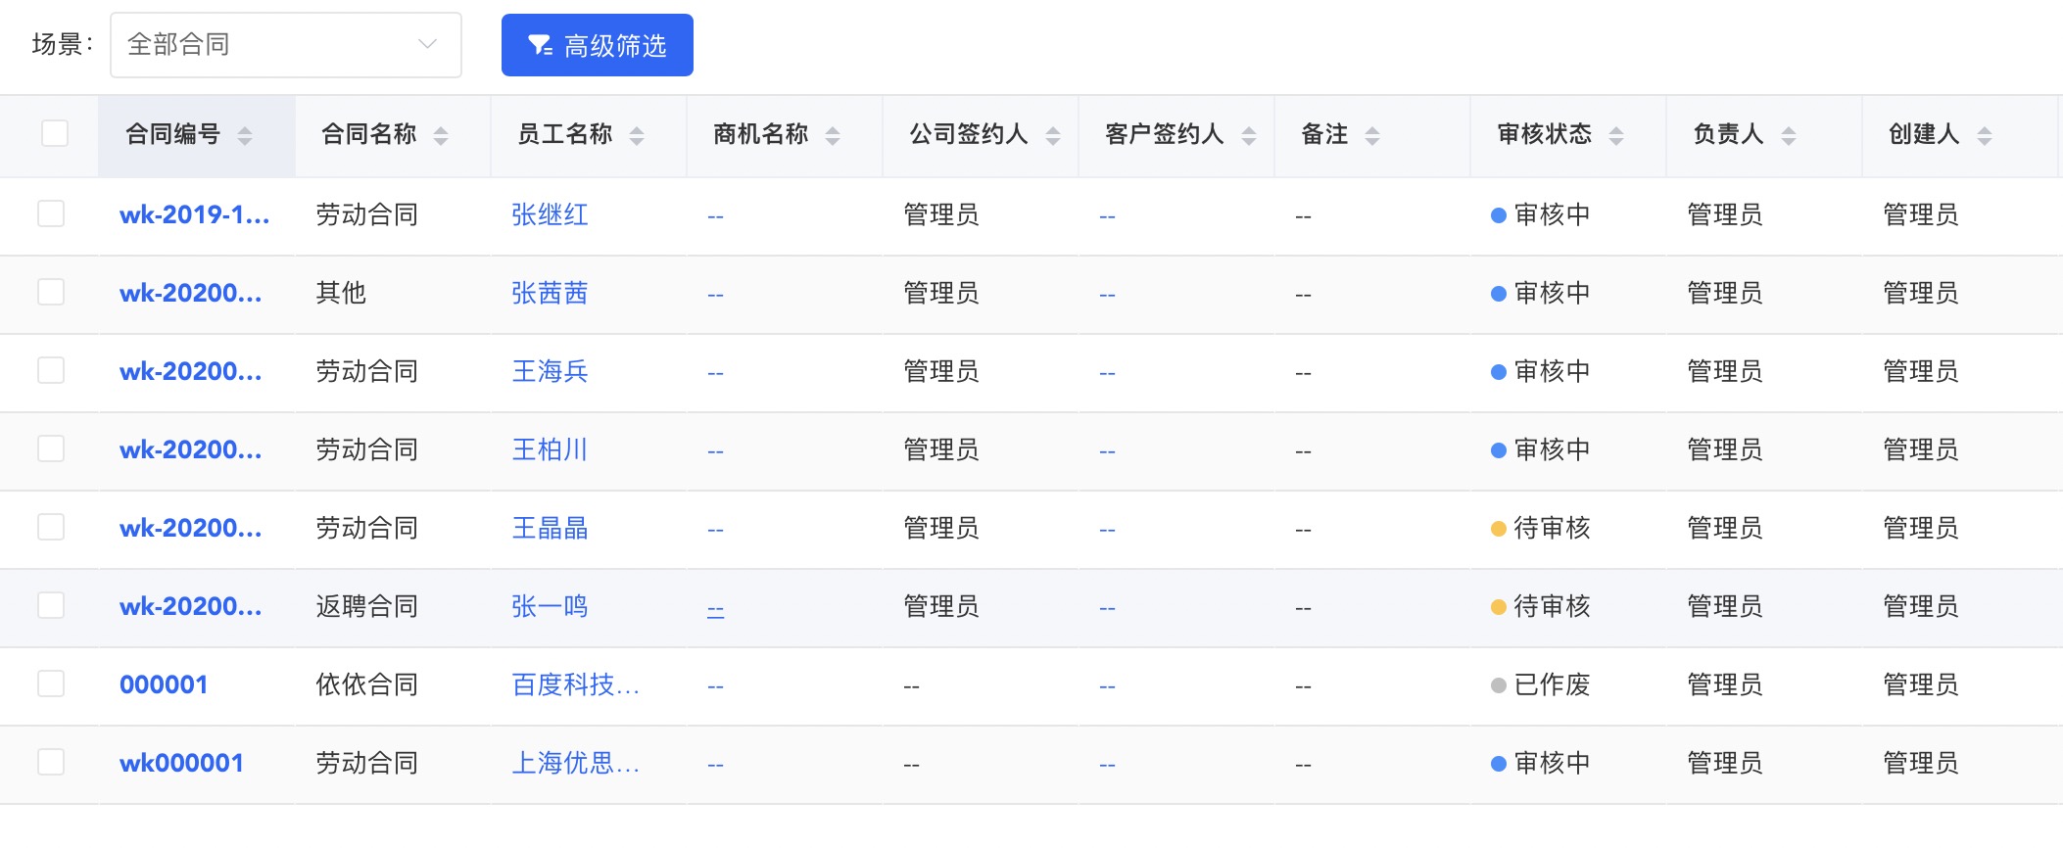Click sort icon beside 合同编号 header

245,136
